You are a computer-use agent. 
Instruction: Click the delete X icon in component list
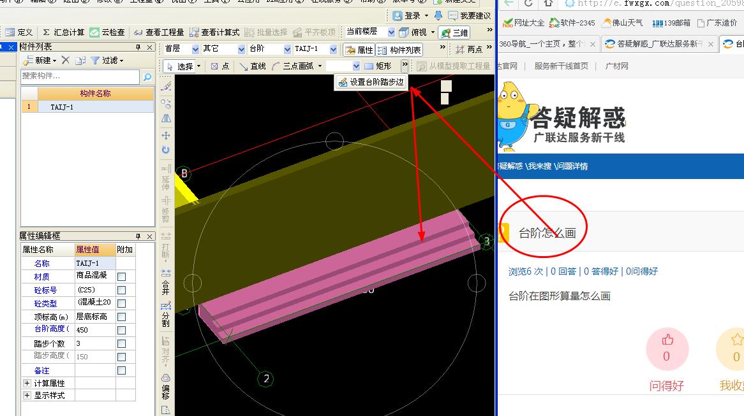click(x=66, y=60)
